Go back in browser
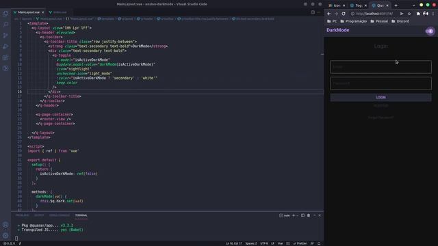Image resolution: width=438 pixels, height=246 pixels. pyautogui.click(x=328, y=14)
